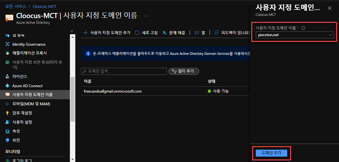Click the sidebar scrollbar thumb
The image size is (339, 162).
pyautogui.click(x=72, y=100)
